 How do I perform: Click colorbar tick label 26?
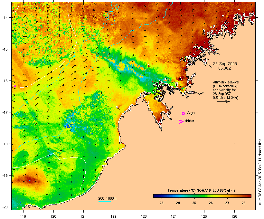[x=211, y=203]
